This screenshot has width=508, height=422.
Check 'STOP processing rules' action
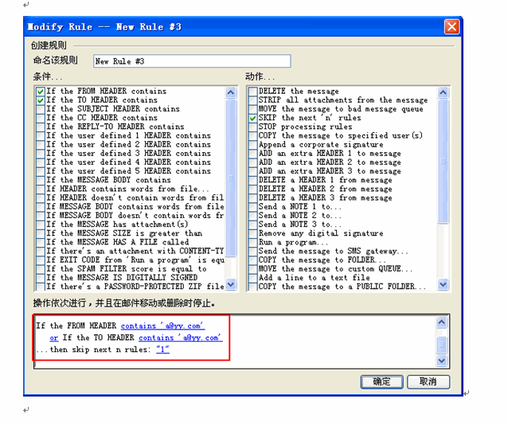[252, 127]
